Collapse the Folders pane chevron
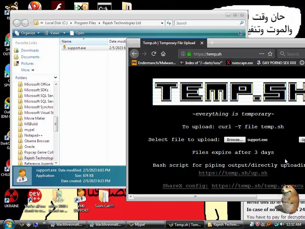 click(55, 78)
